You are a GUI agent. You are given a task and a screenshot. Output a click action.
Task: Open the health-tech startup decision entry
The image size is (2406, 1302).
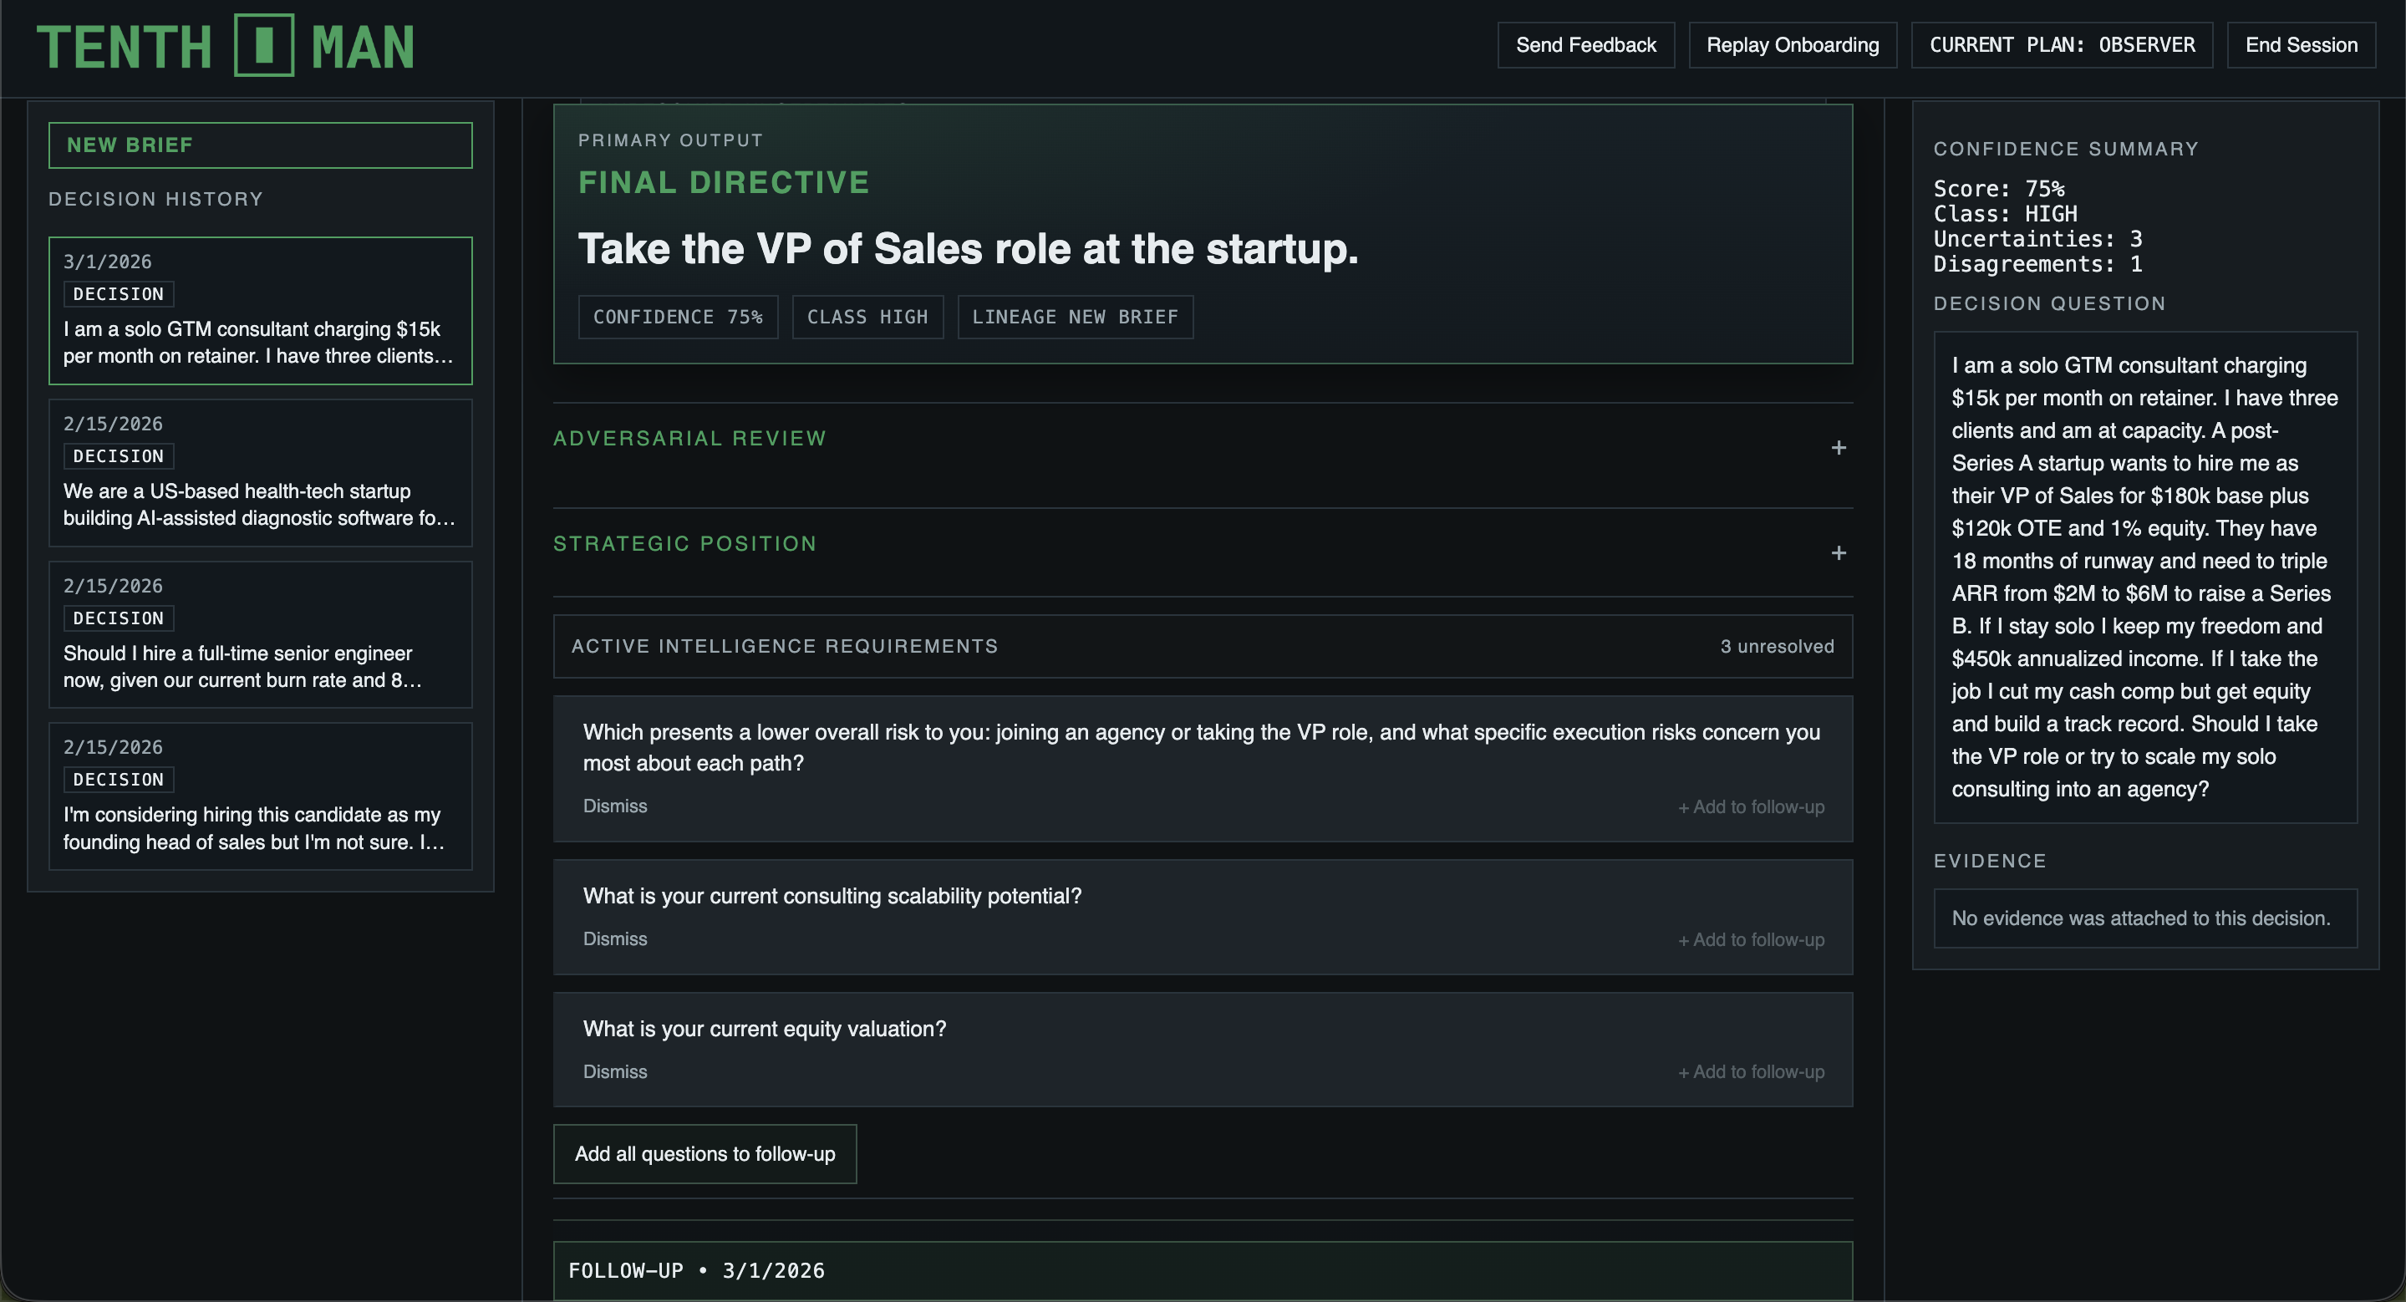point(260,473)
